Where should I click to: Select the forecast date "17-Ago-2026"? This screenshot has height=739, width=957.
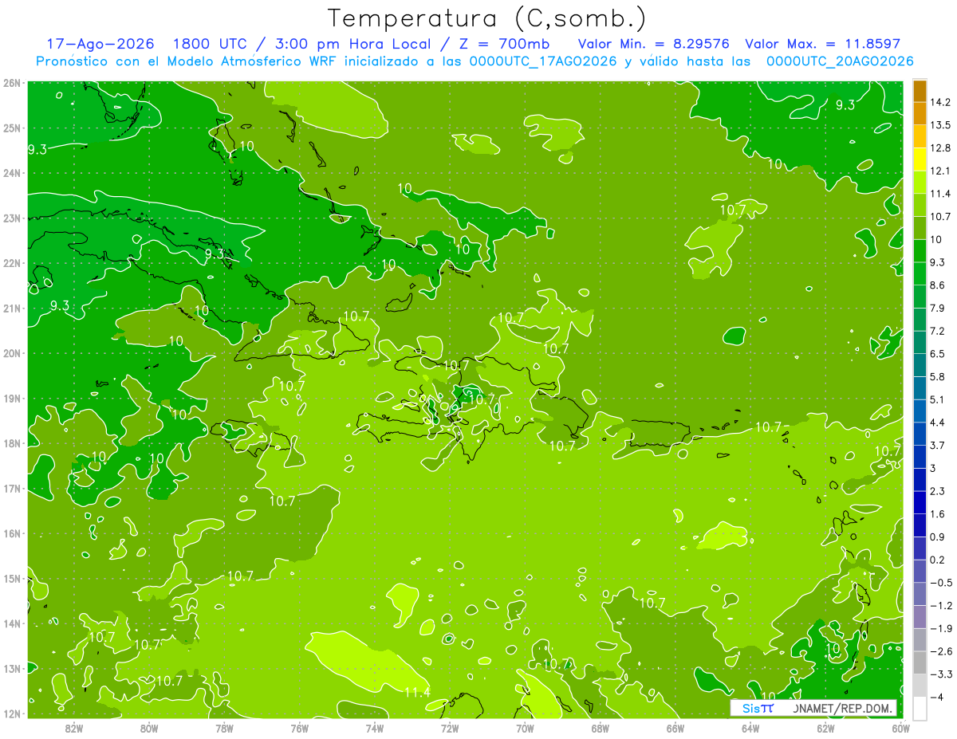tap(101, 44)
